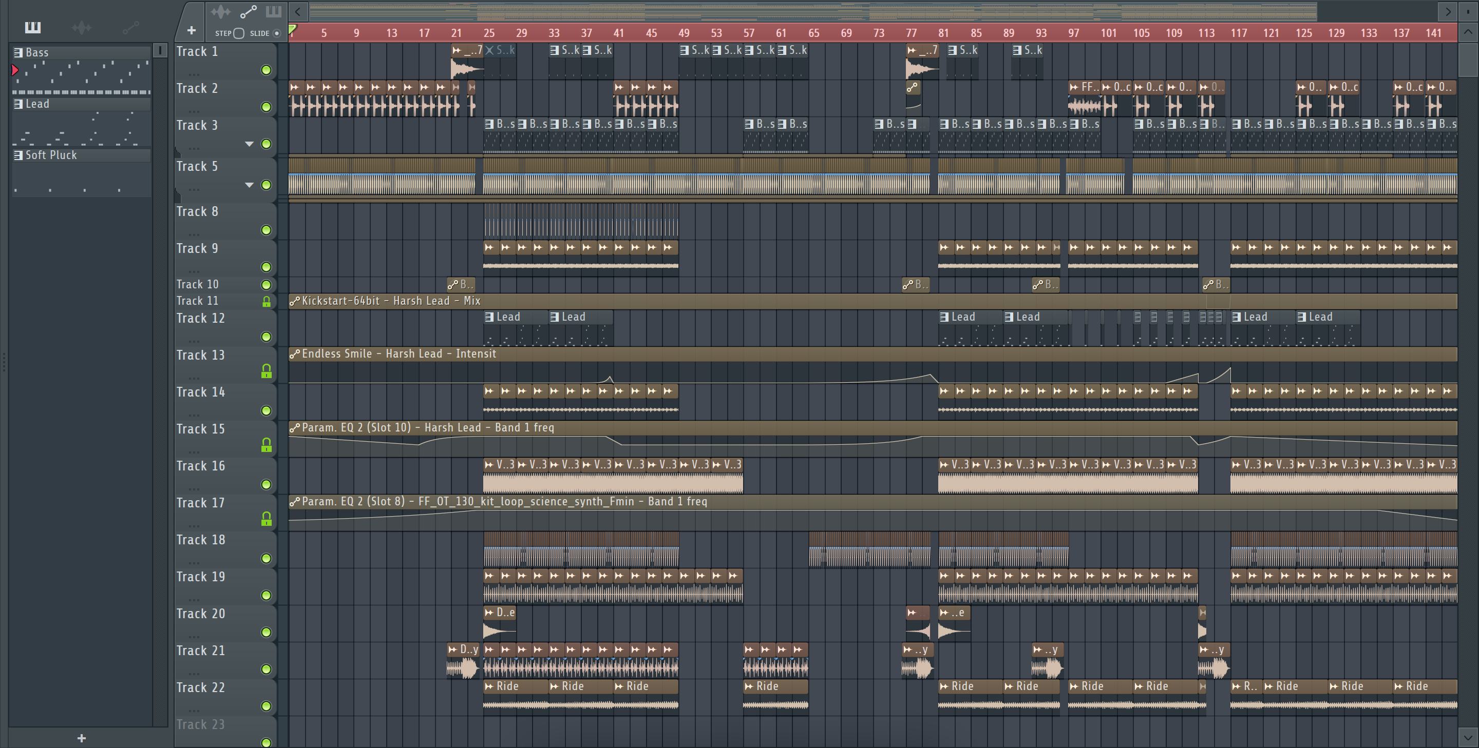Screen dimensions: 1479x748
Task: Click bar 25 on the timeline ruler
Action: pyautogui.click(x=488, y=33)
